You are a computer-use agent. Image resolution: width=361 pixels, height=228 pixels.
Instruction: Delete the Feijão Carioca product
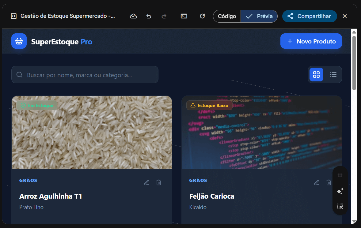(329, 182)
